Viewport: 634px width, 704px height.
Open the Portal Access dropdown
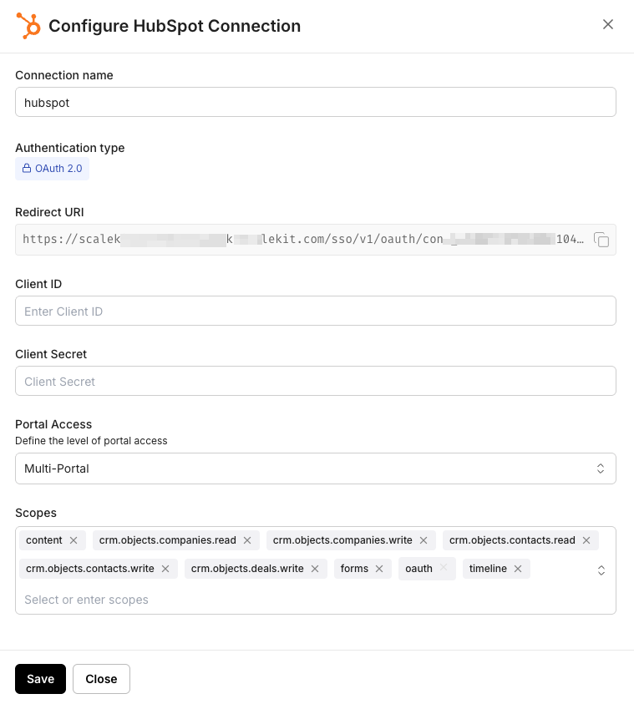tap(315, 468)
